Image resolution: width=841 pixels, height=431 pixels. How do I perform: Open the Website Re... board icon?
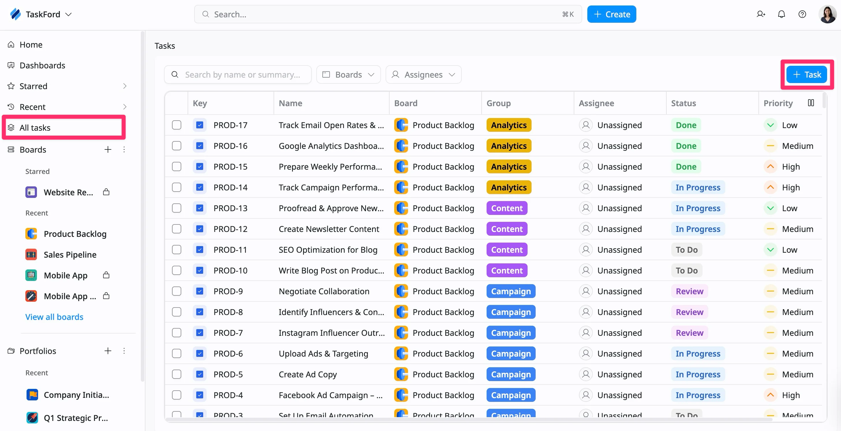pyautogui.click(x=31, y=192)
